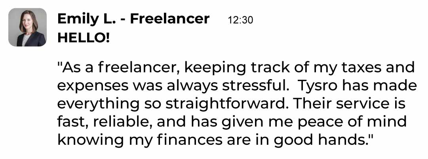The height and width of the screenshot is (159, 428).
Task: Open the Emily L. - Freelancer sender name
Action: pyautogui.click(x=133, y=19)
